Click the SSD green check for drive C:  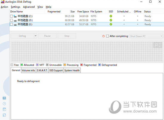tap(111, 16)
